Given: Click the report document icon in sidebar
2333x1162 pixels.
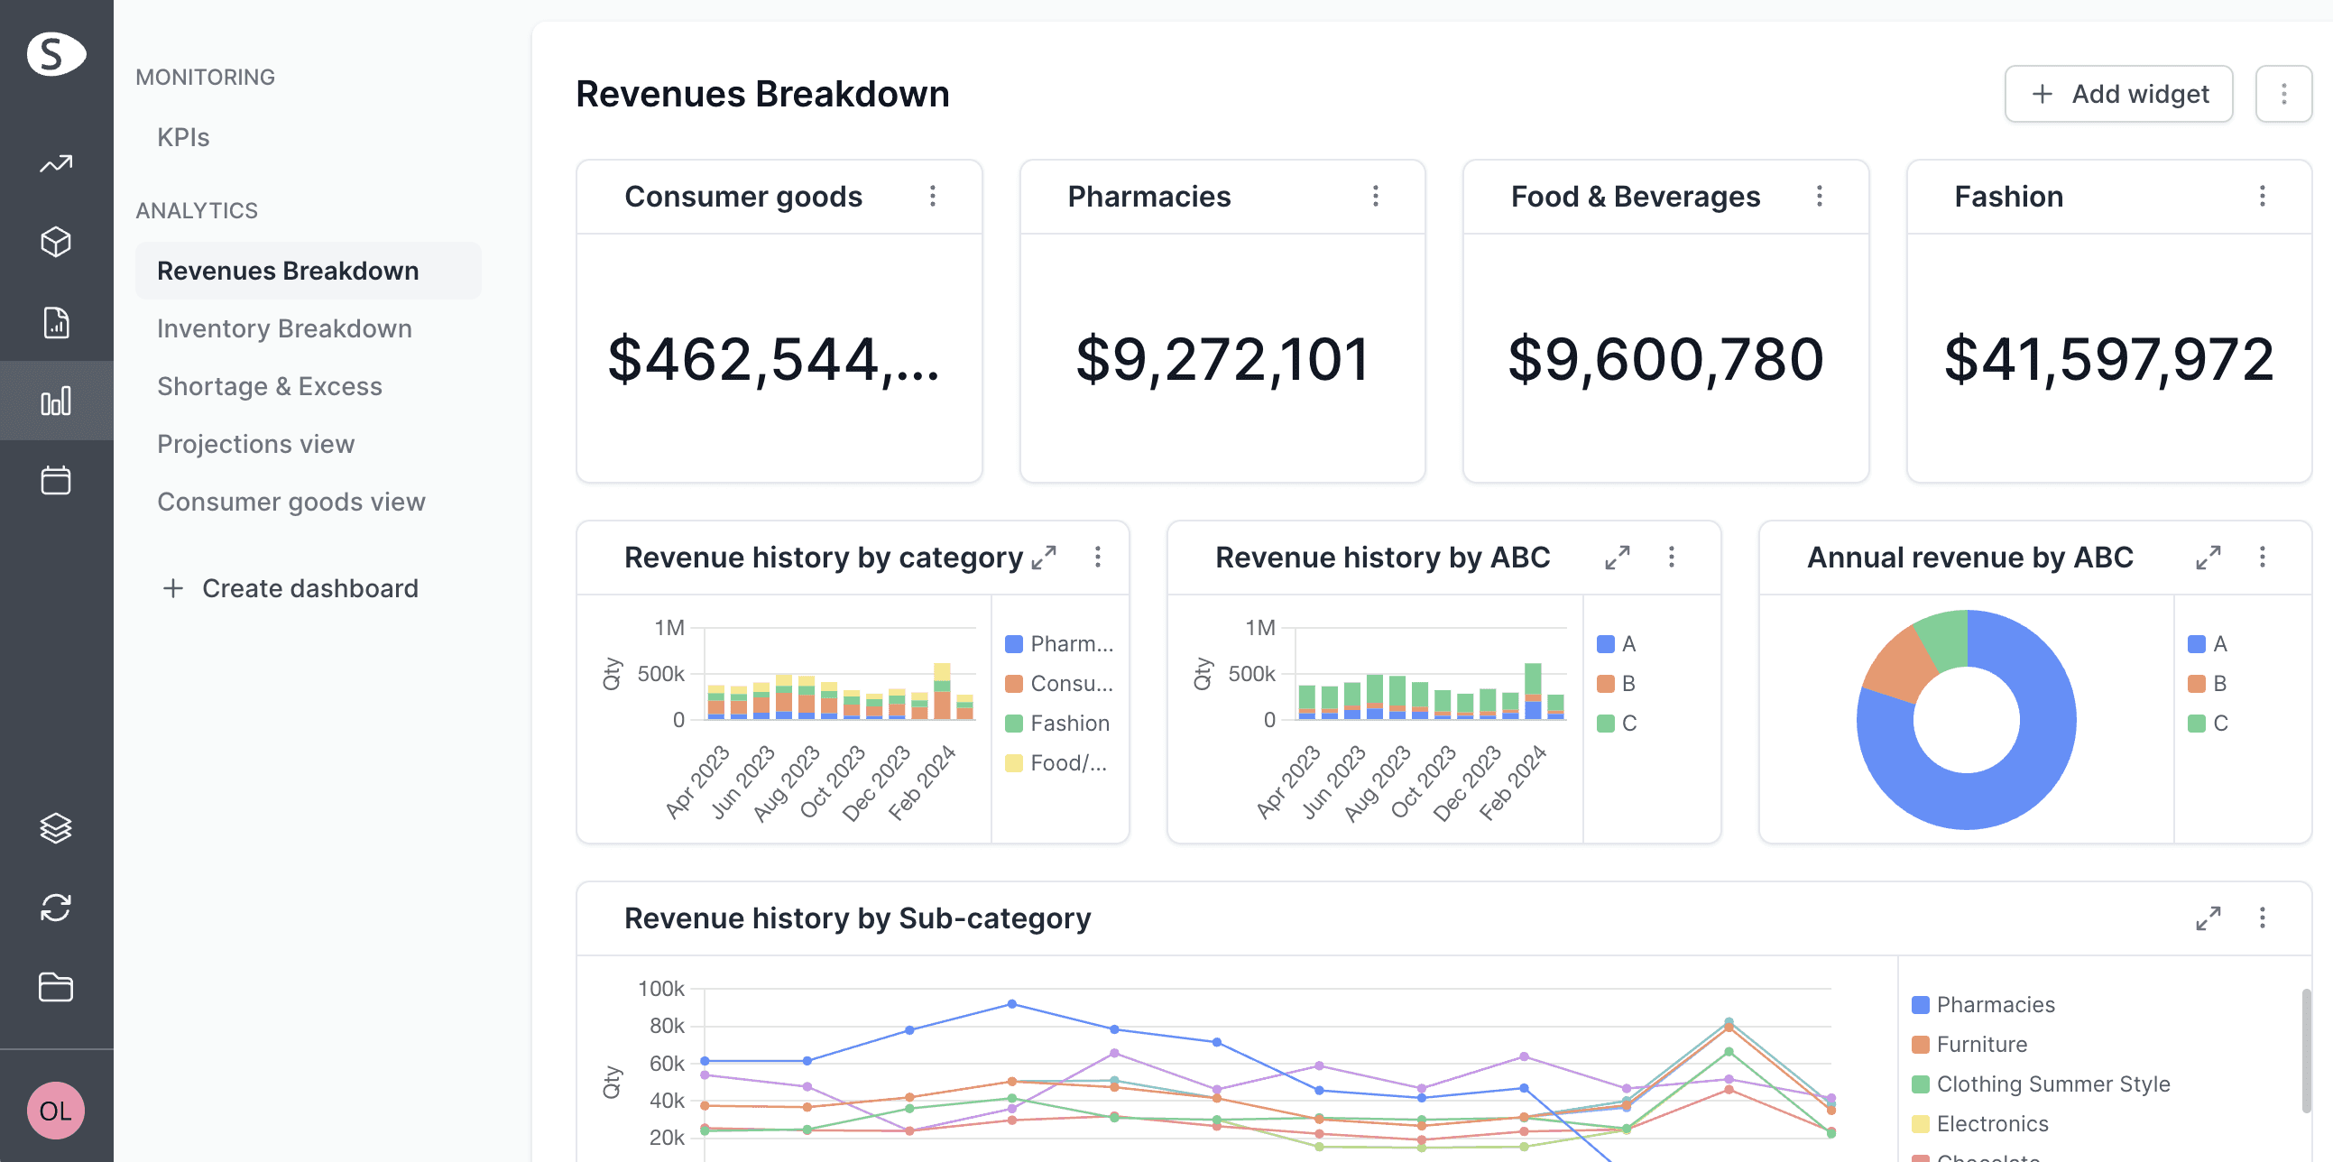Looking at the screenshot, I should click(56, 321).
